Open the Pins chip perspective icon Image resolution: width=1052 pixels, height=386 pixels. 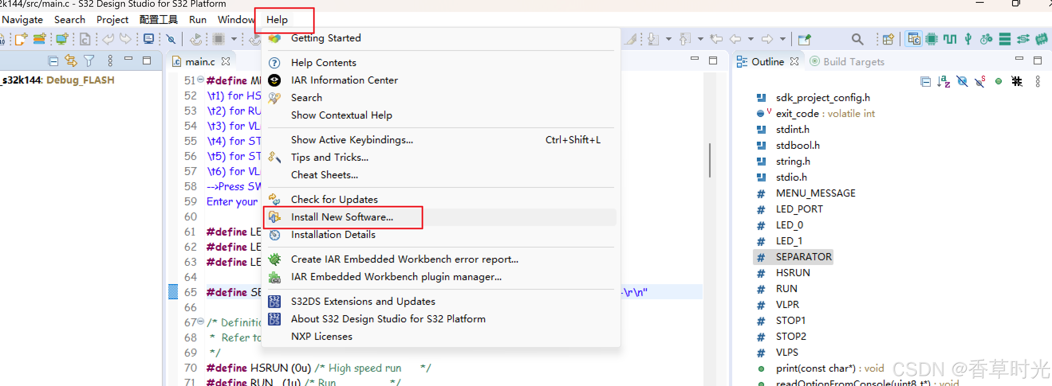[x=932, y=39]
